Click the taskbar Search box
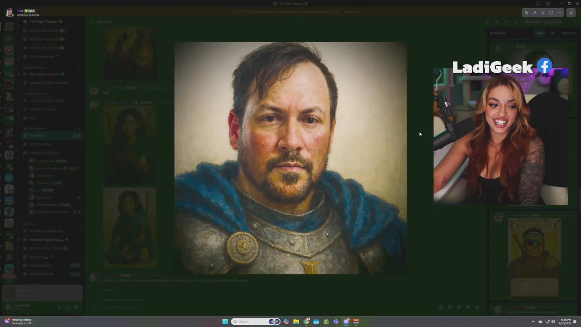The height and width of the screenshot is (327, 581). coord(256,322)
